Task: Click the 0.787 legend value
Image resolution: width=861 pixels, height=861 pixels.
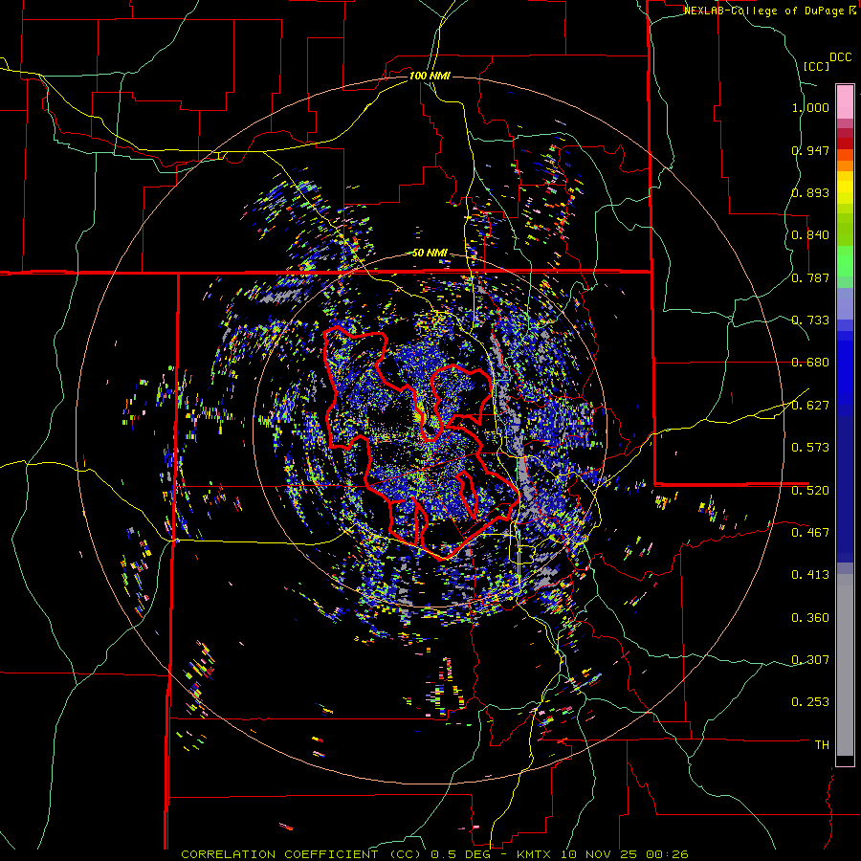Action: 810,277
